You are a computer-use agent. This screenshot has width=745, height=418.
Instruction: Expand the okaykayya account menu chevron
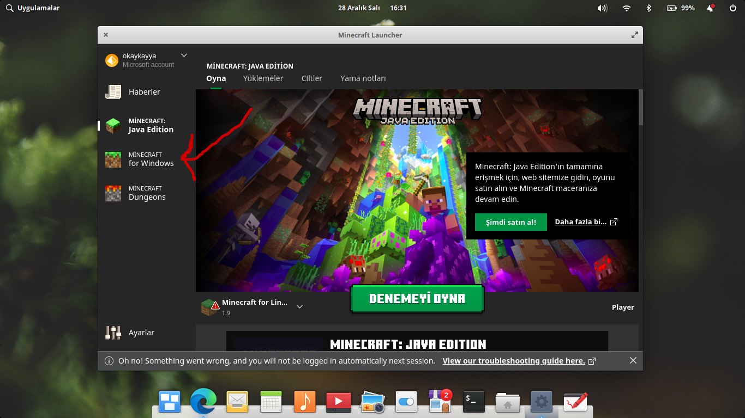point(184,55)
